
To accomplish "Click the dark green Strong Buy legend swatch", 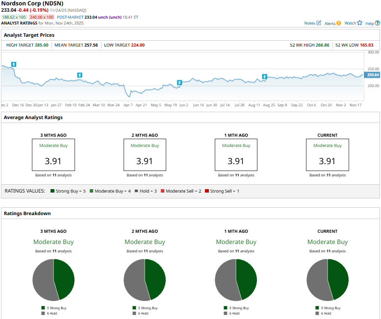I will coord(52,191).
